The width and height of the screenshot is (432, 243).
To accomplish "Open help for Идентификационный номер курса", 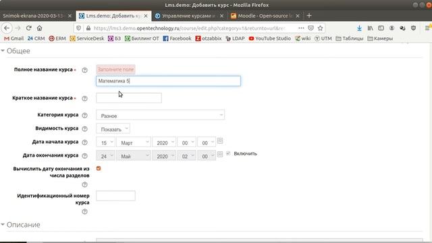I will tap(84, 211).
